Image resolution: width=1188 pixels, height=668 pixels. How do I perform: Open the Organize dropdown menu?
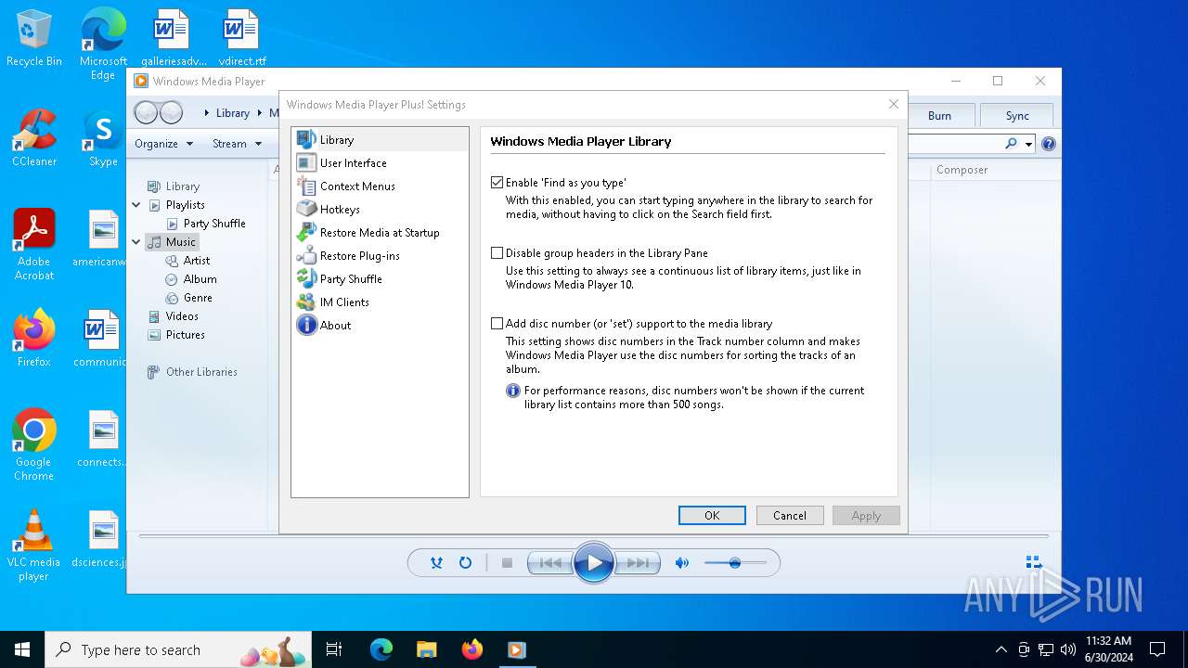click(163, 144)
